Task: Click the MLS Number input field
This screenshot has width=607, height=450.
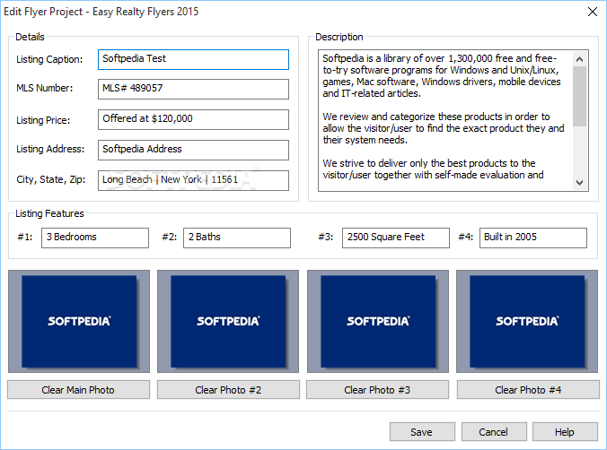Action: (x=193, y=89)
